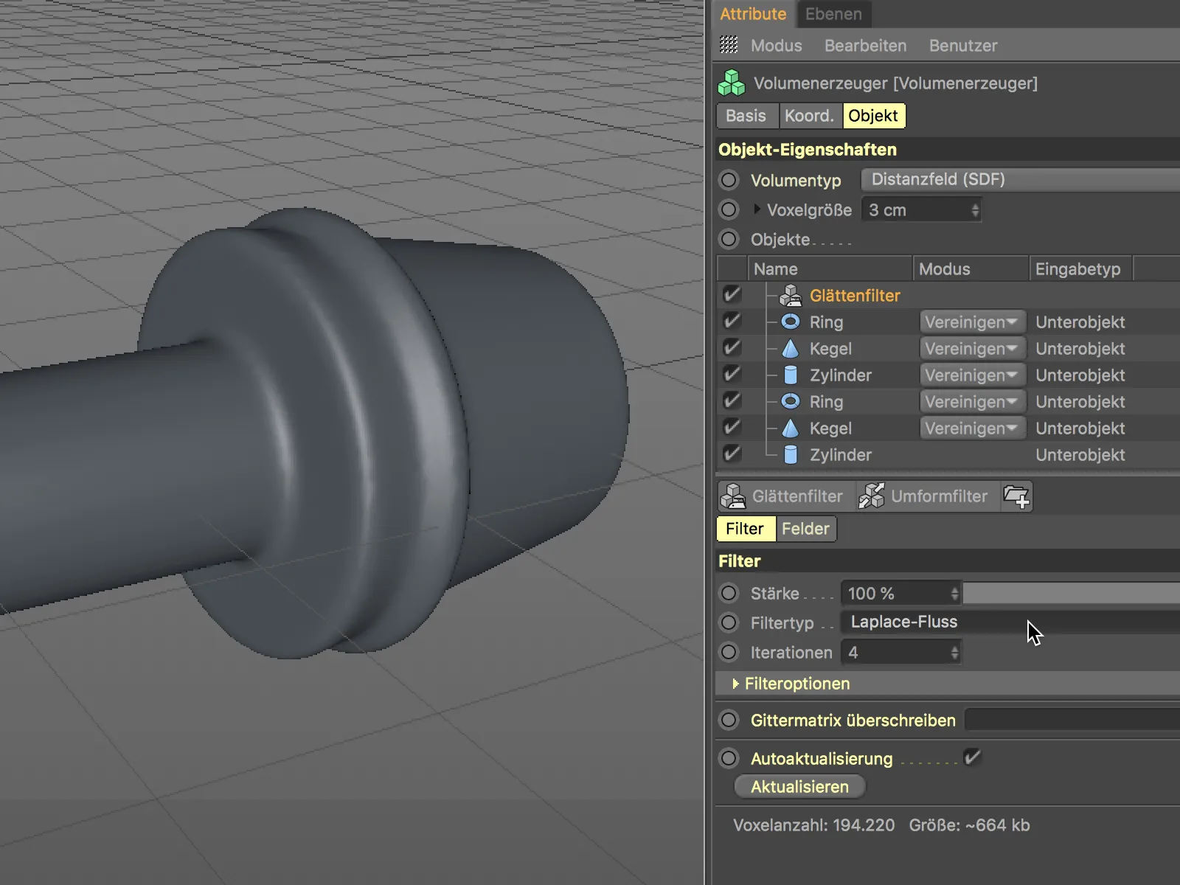
Task: Click the first Kegel cone icon
Action: coord(791,349)
